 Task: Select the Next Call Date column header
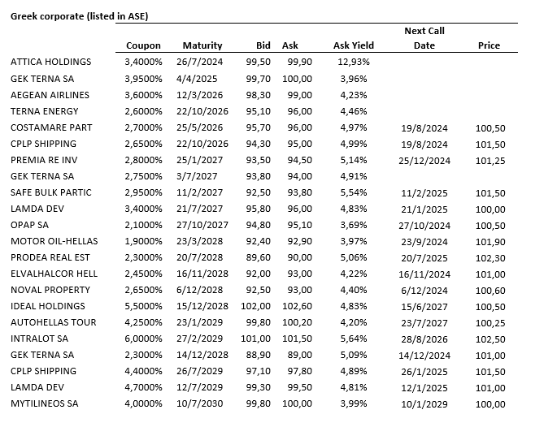coord(424,38)
